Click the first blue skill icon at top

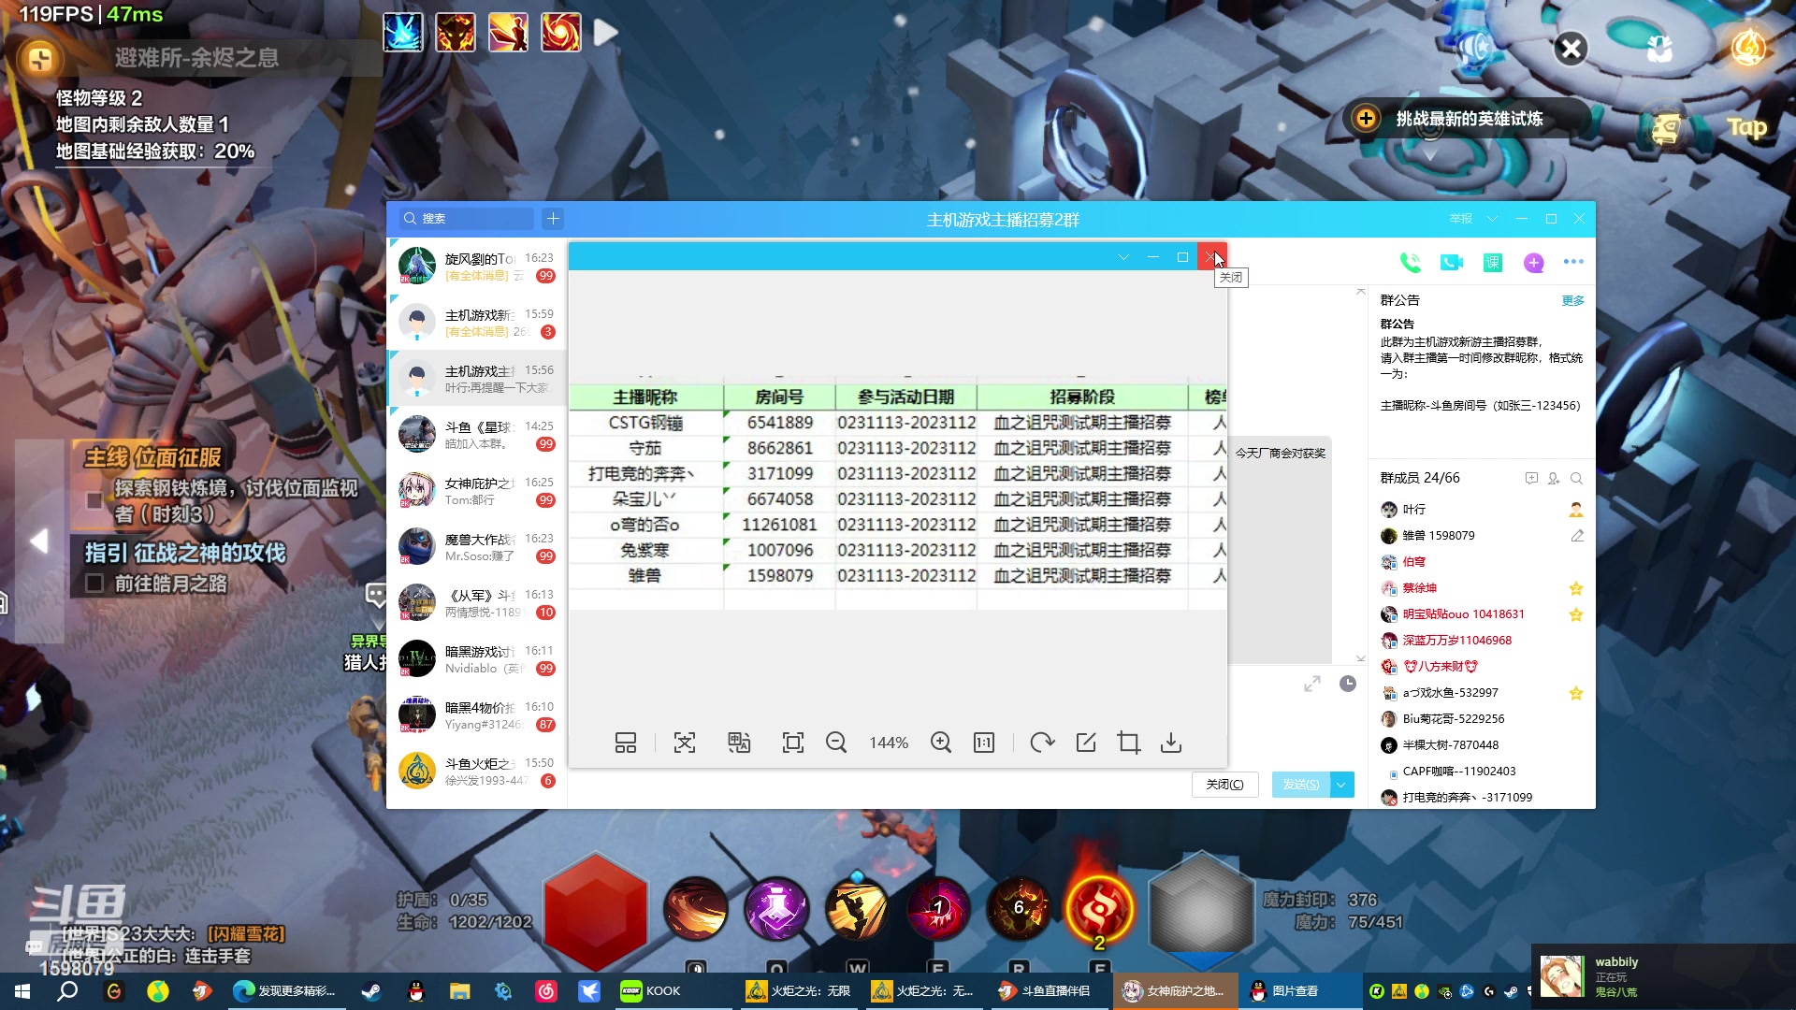click(403, 33)
